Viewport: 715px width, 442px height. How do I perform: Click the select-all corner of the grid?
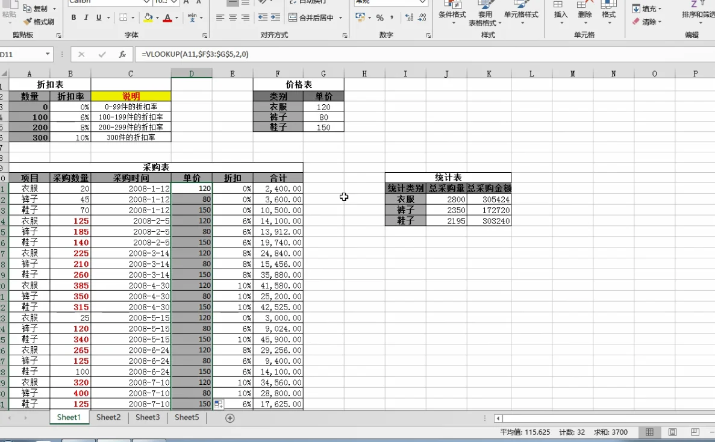pos(4,73)
